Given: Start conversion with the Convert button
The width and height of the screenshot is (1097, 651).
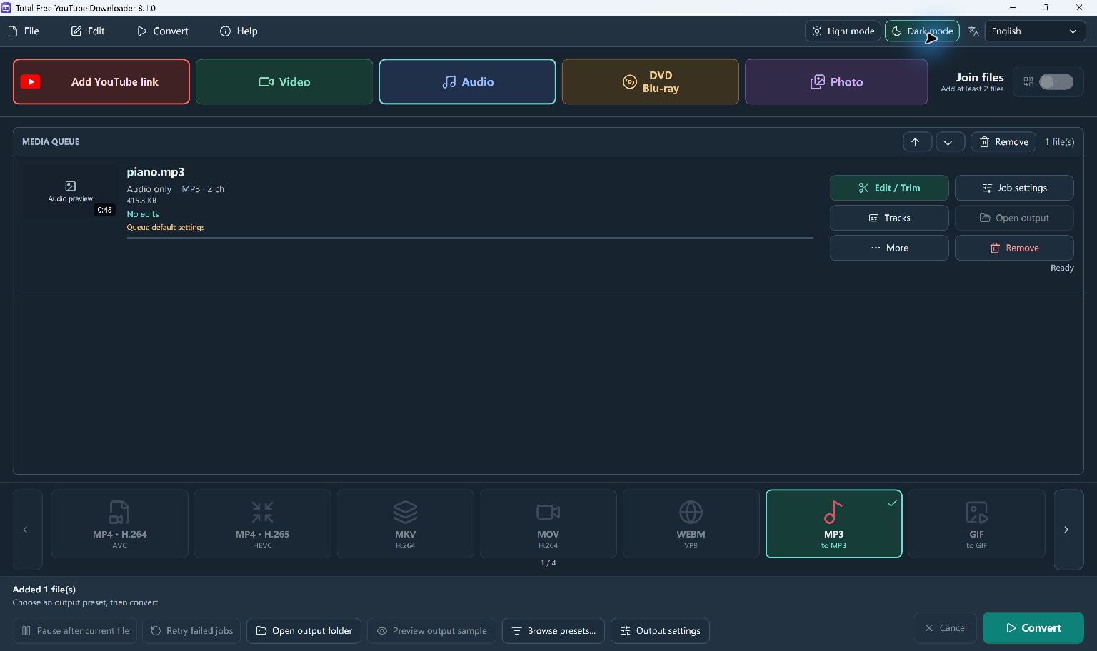Looking at the screenshot, I should pos(1033,628).
